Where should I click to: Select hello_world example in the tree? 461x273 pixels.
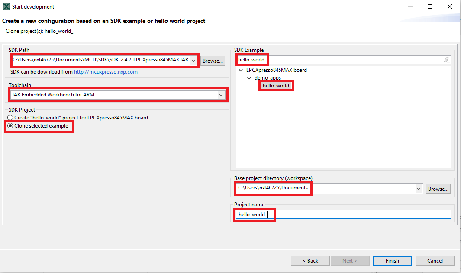pos(276,86)
